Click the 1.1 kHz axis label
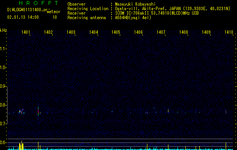 click(x=3, y=49)
